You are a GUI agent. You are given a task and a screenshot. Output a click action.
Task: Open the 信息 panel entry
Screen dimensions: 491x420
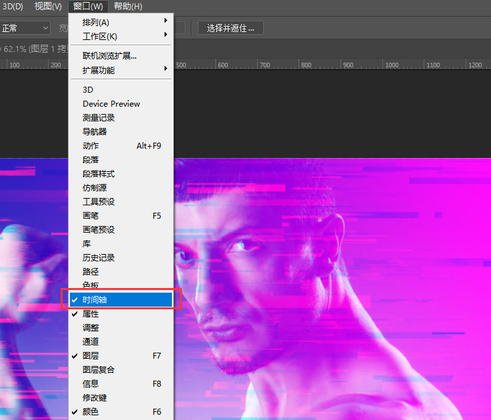tap(121, 383)
